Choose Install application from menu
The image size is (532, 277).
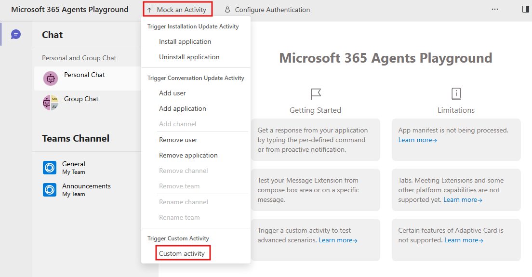pos(185,42)
